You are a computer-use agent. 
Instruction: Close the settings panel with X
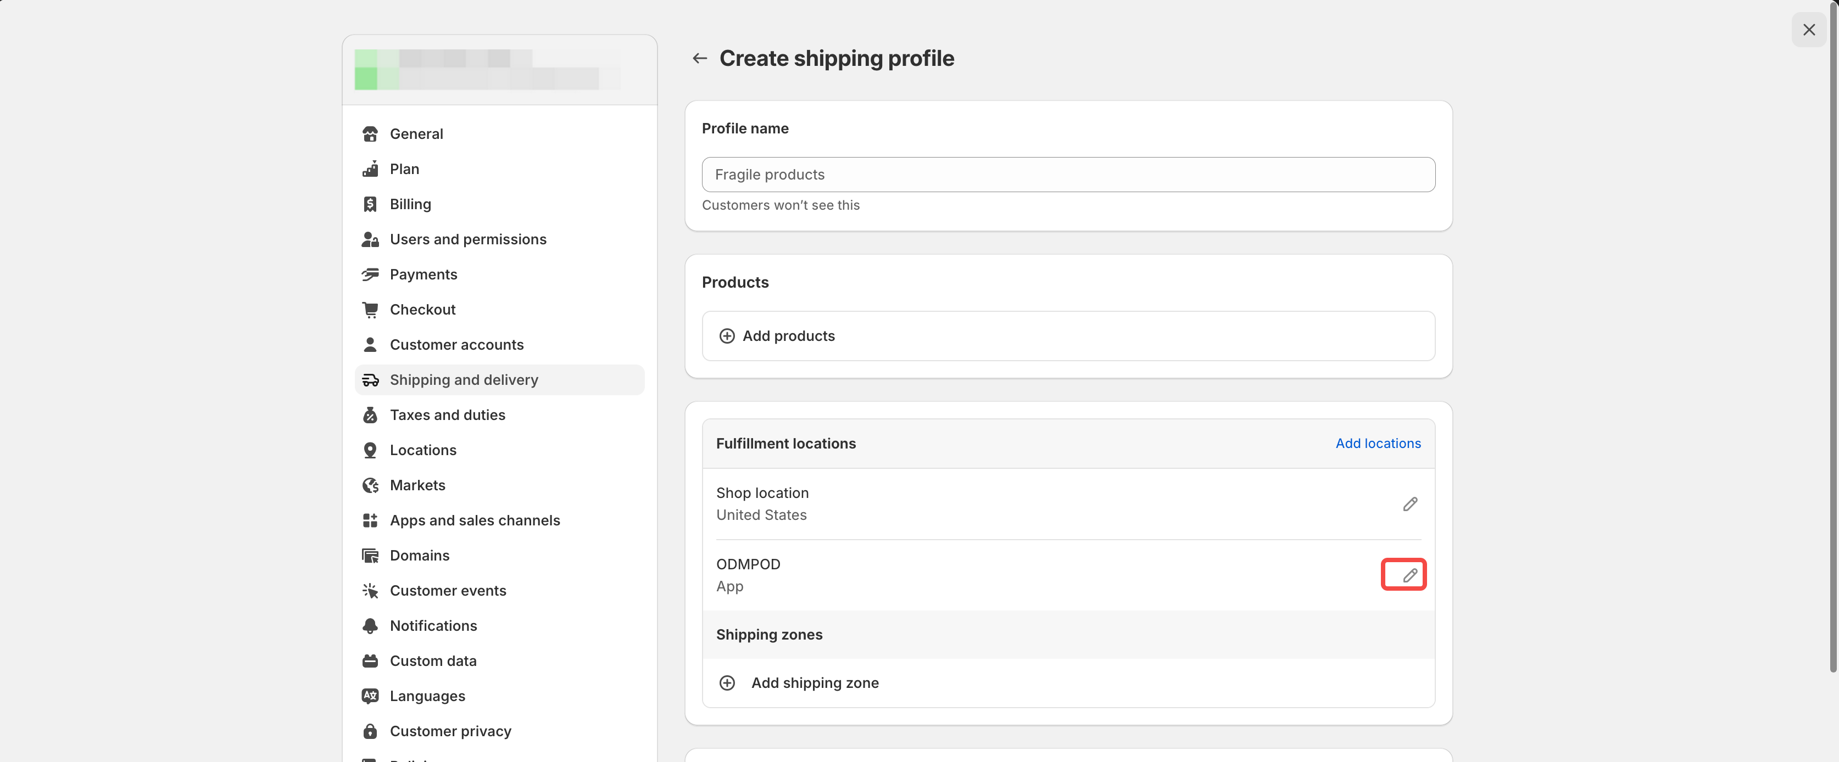[1808, 30]
